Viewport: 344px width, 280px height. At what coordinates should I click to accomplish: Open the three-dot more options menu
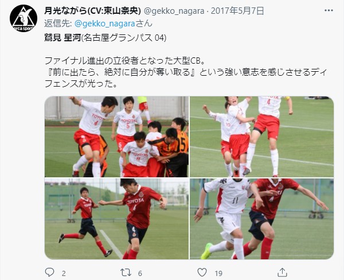[x=329, y=10]
